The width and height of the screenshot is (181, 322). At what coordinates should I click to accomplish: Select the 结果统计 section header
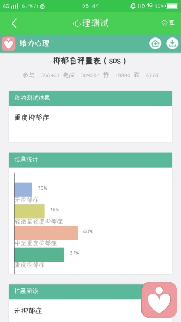click(90, 160)
